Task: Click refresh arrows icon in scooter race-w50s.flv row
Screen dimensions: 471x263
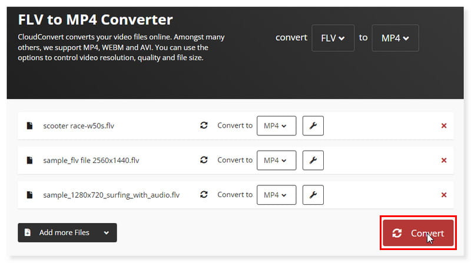Action: [x=204, y=125]
